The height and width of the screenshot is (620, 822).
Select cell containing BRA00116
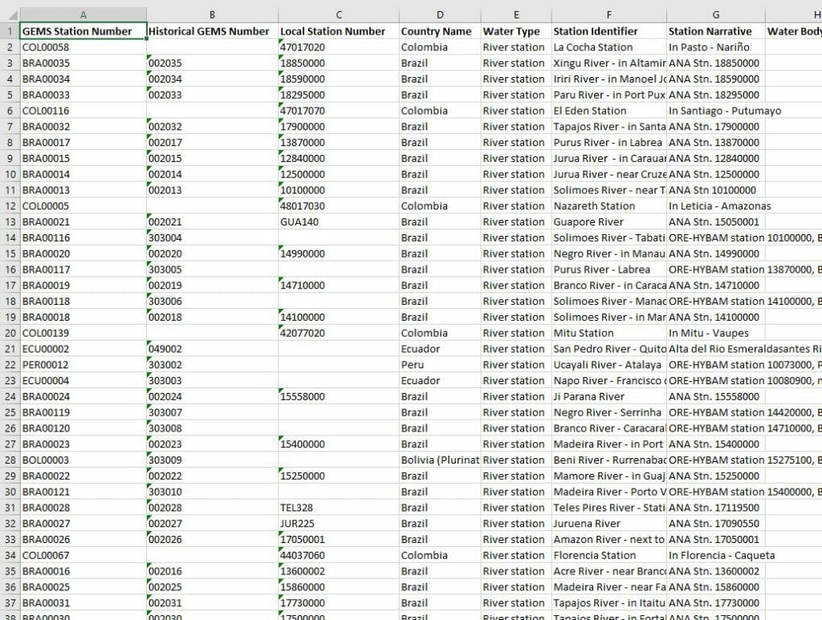83,237
